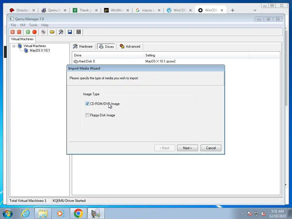The image size is (292, 219).
Task: Click the muted volume tray icon
Action: 263,214
